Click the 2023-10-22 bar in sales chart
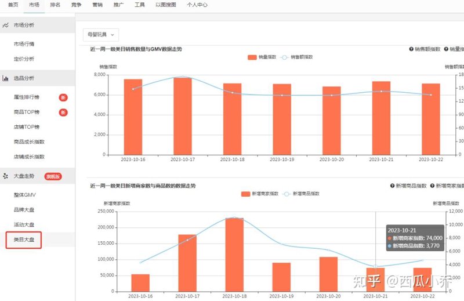Image resolution: width=464 pixels, height=301 pixels. click(x=431, y=119)
